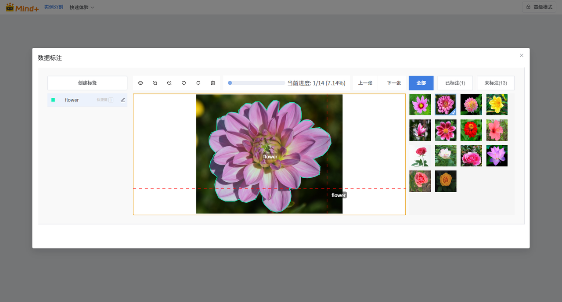
Task: Click the fit-to-view crosshair icon
Action: pos(140,83)
